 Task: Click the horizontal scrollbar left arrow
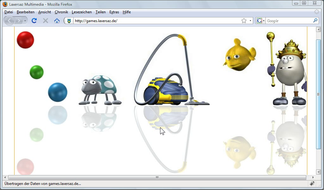click(5, 177)
